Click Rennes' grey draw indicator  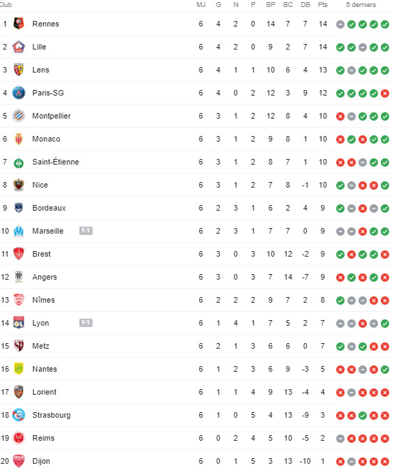(340, 24)
